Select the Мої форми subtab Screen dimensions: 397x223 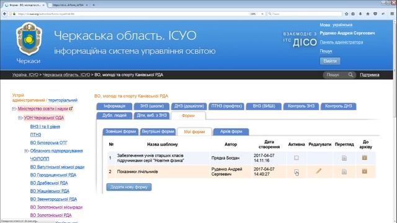194,132
